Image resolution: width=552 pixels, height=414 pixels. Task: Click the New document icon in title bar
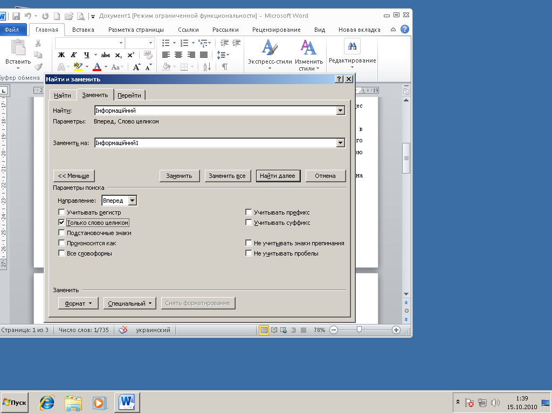point(57,16)
